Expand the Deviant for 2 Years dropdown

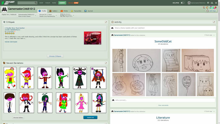coord(56,15)
